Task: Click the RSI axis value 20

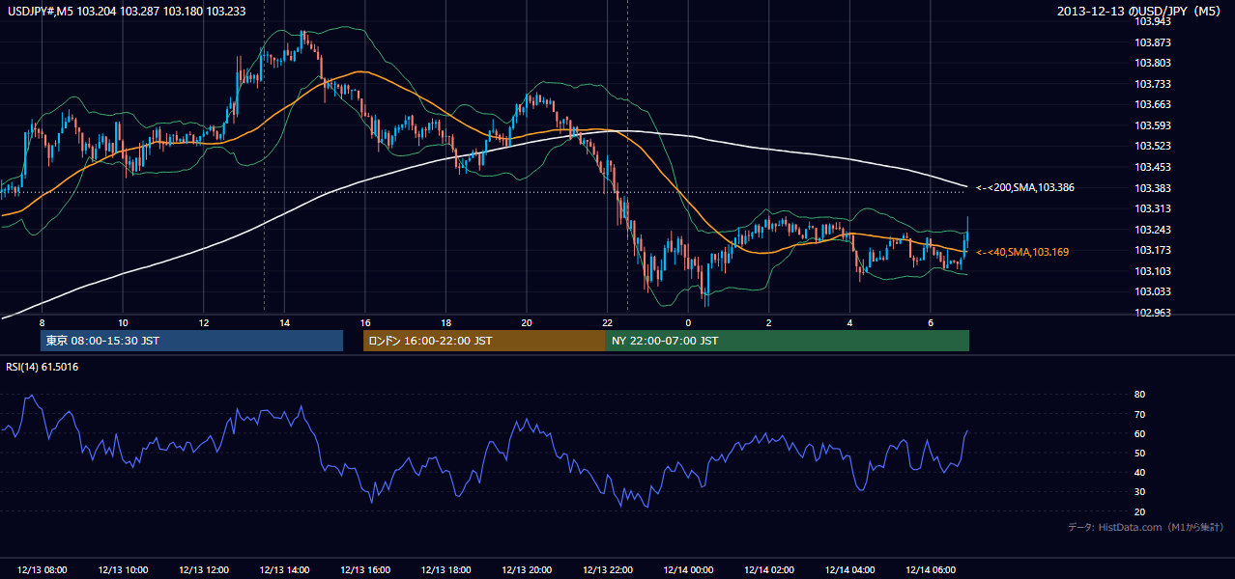Action: pyautogui.click(x=1139, y=511)
